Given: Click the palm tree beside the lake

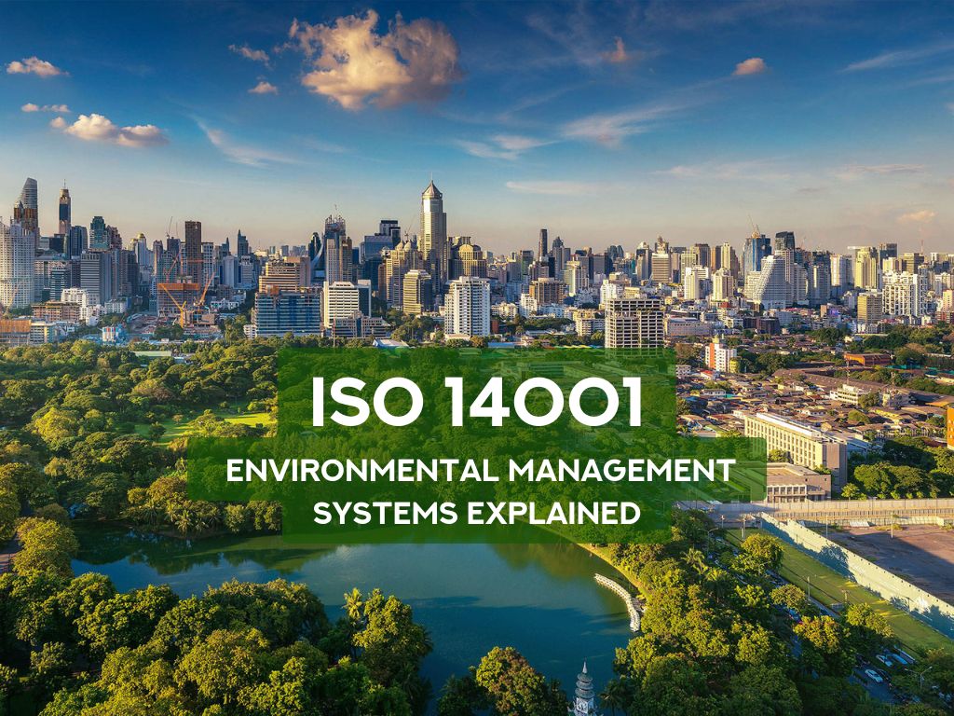Looking at the screenshot, I should coord(354,606).
